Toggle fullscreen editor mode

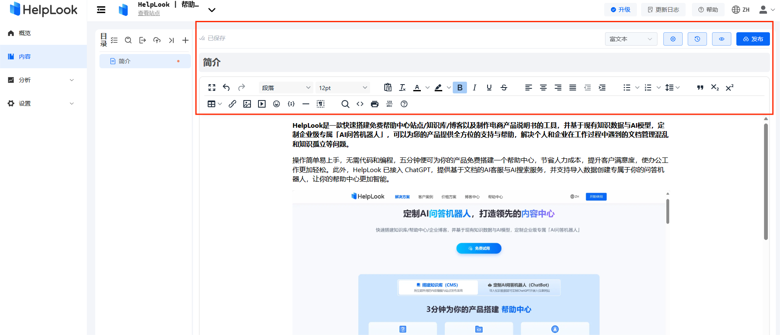click(212, 88)
